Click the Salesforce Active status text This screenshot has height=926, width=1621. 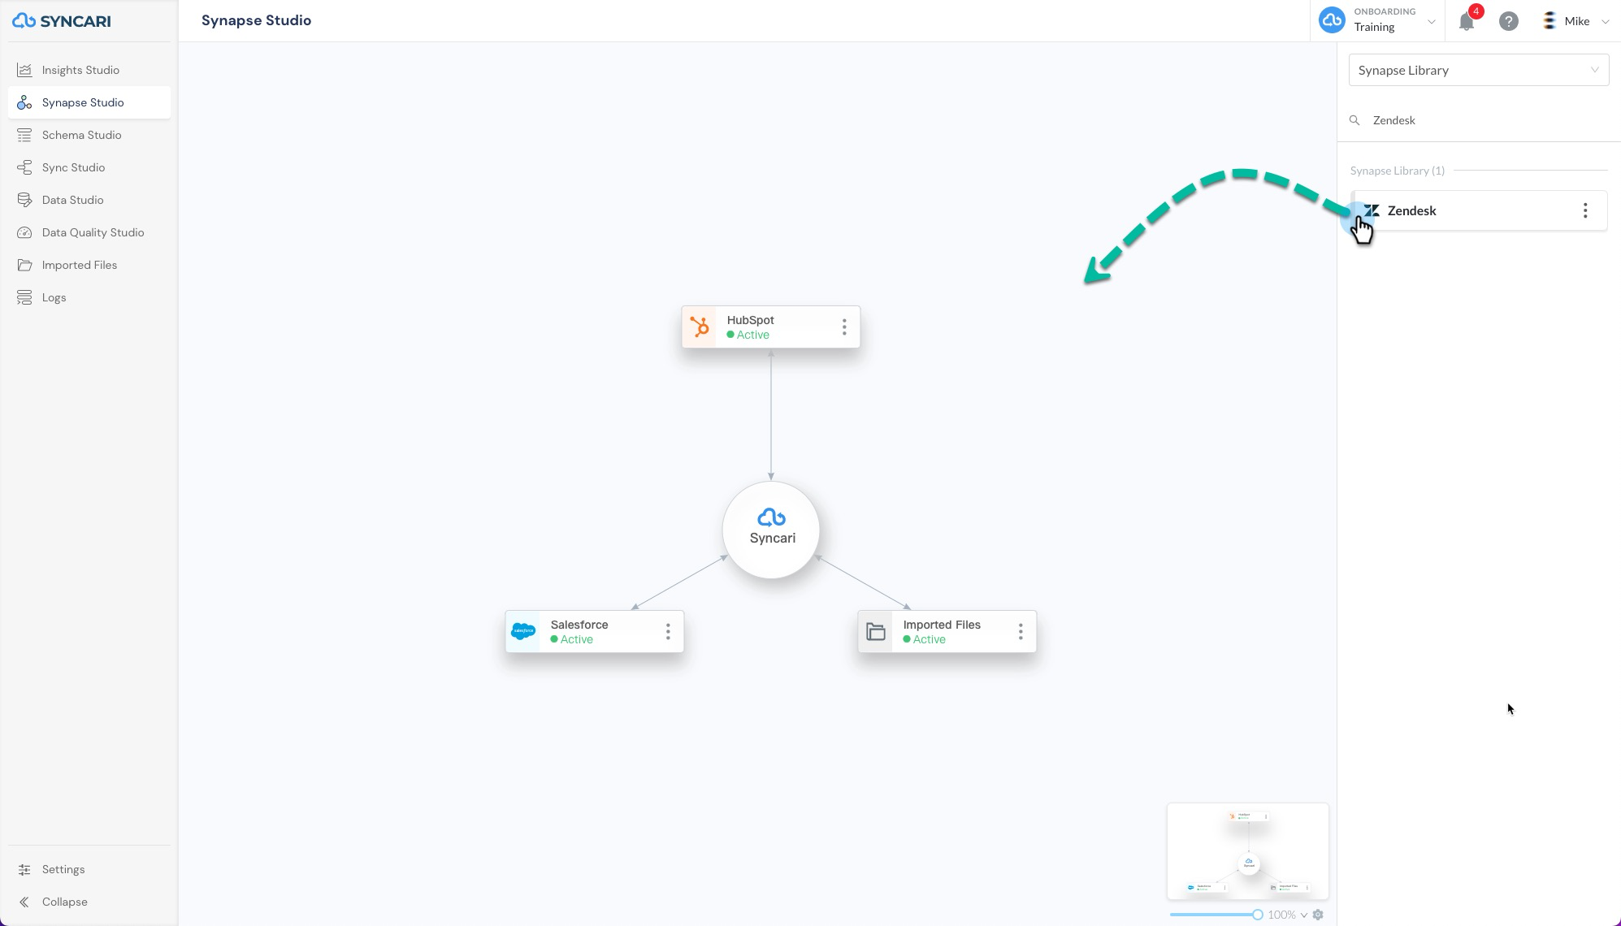(x=577, y=639)
